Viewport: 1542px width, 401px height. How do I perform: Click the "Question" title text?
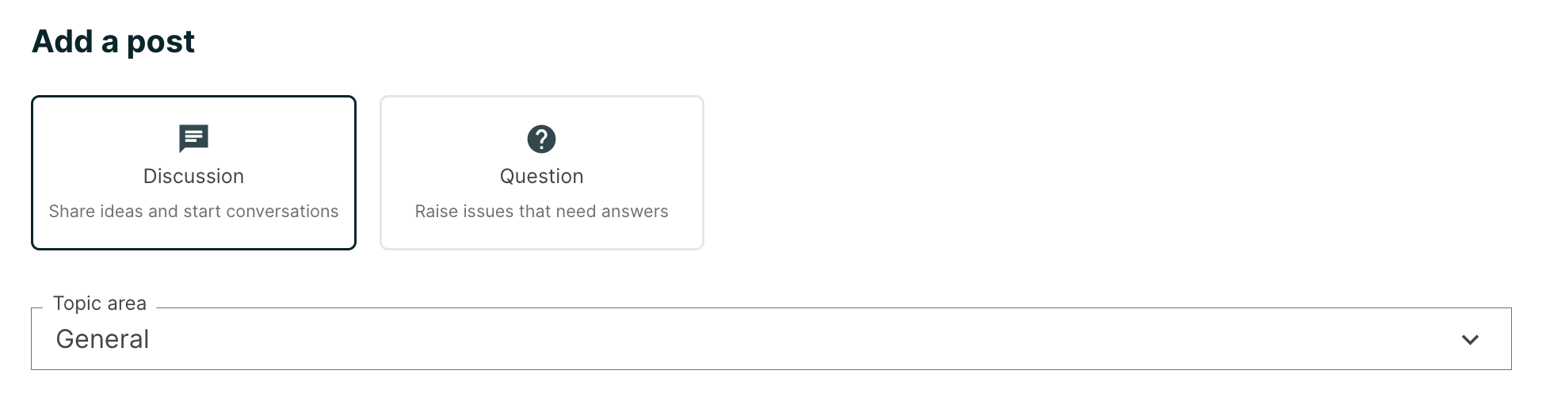click(541, 176)
